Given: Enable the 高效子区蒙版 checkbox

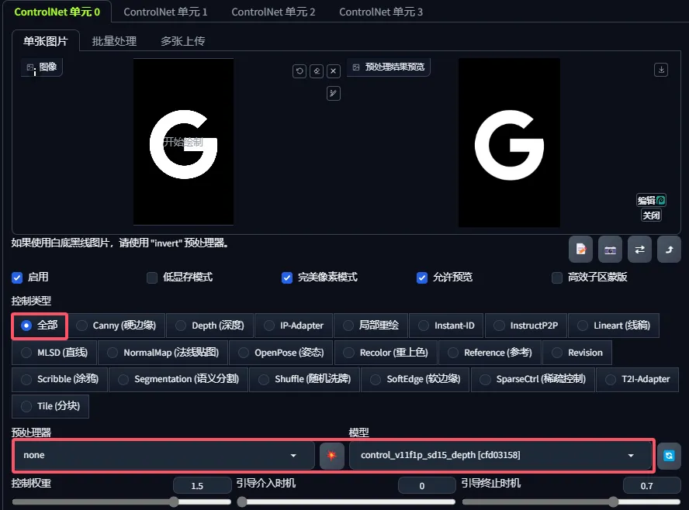Looking at the screenshot, I should coord(557,277).
